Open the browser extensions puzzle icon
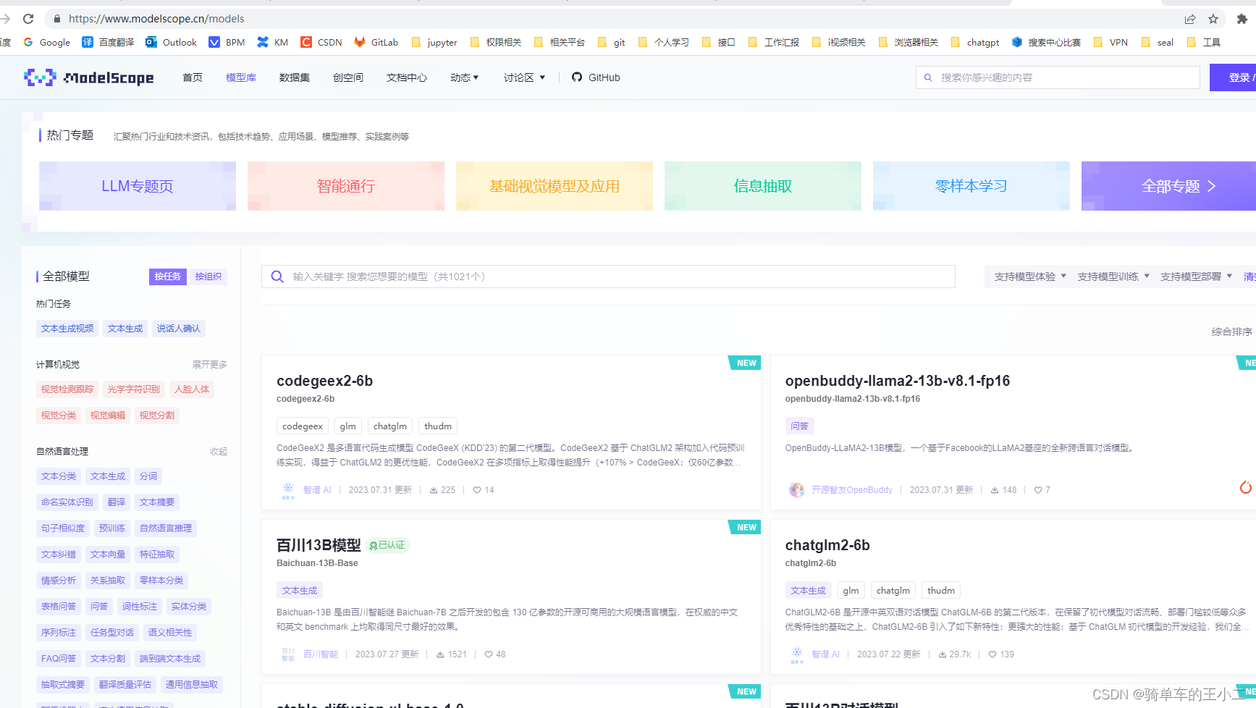 [1242, 19]
